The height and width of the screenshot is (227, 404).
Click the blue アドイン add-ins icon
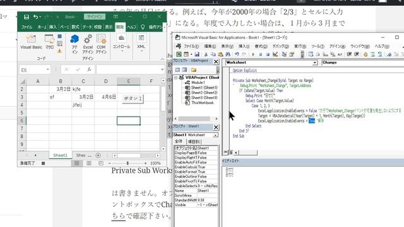click(x=74, y=39)
